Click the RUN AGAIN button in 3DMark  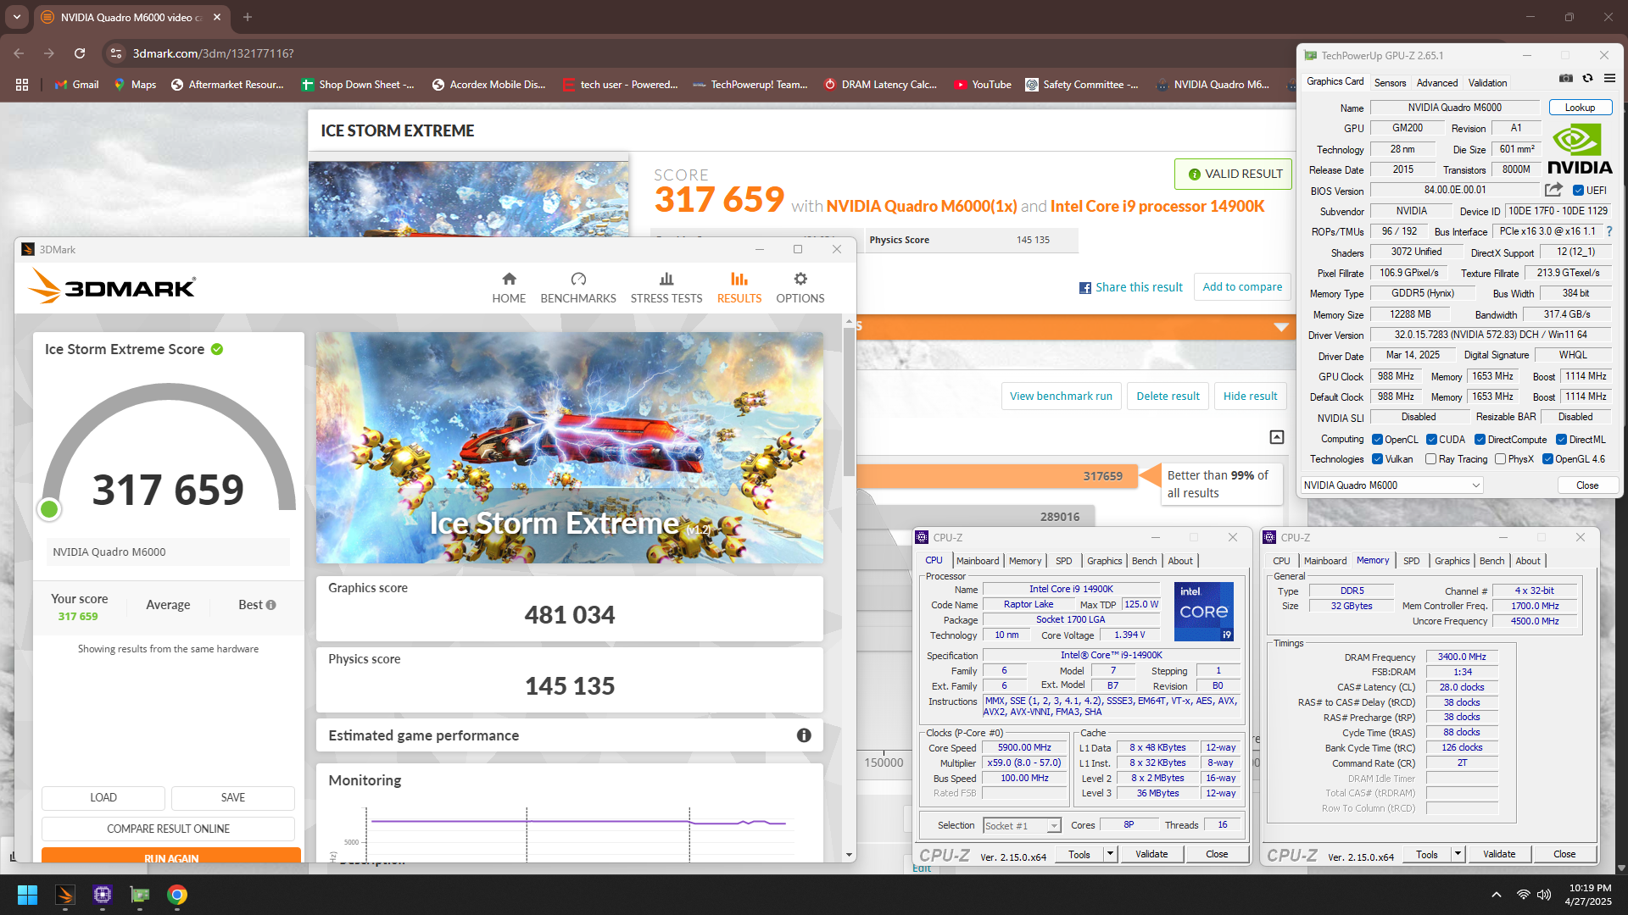(x=171, y=856)
